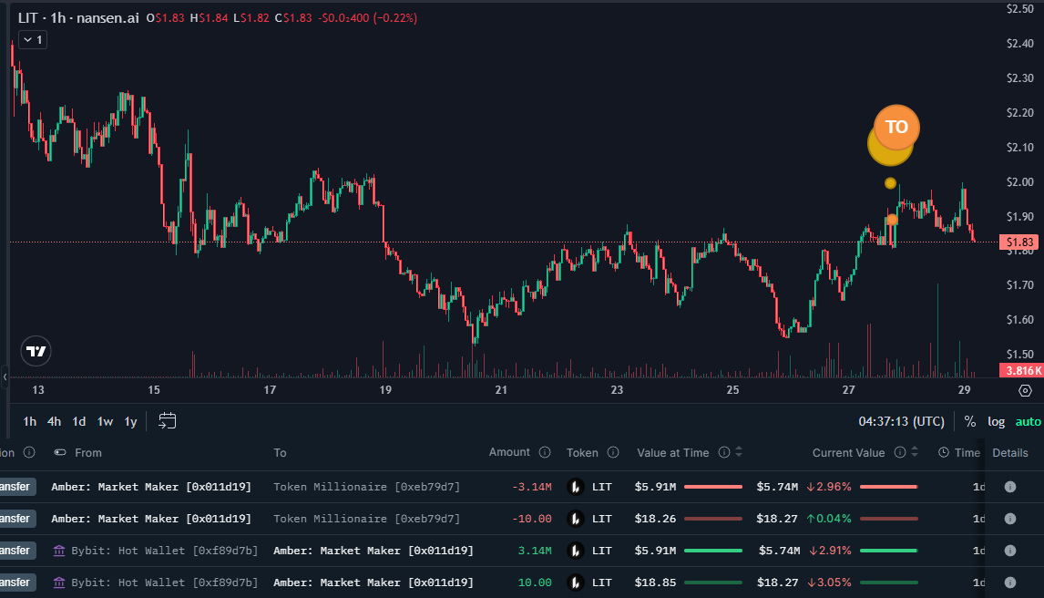Open details for the 10.00 green transfer row
The width and height of the screenshot is (1044, 598).
tap(1010, 583)
